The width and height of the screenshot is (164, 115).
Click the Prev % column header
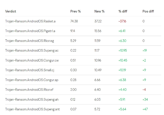click(75, 11)
